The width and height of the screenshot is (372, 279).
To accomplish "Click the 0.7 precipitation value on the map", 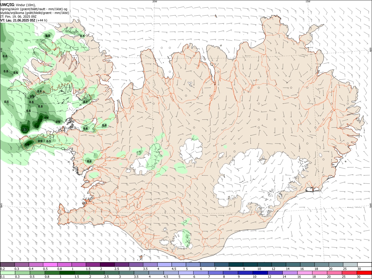I will coord(85,102).
